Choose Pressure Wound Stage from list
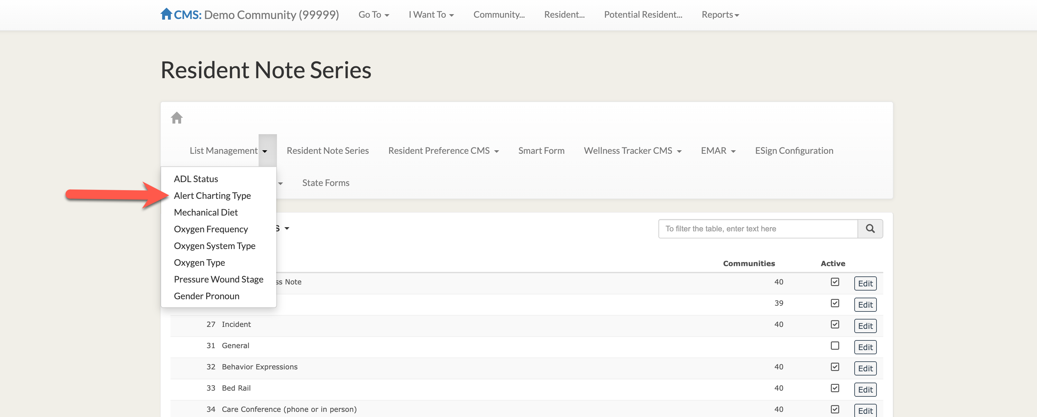 218,279
